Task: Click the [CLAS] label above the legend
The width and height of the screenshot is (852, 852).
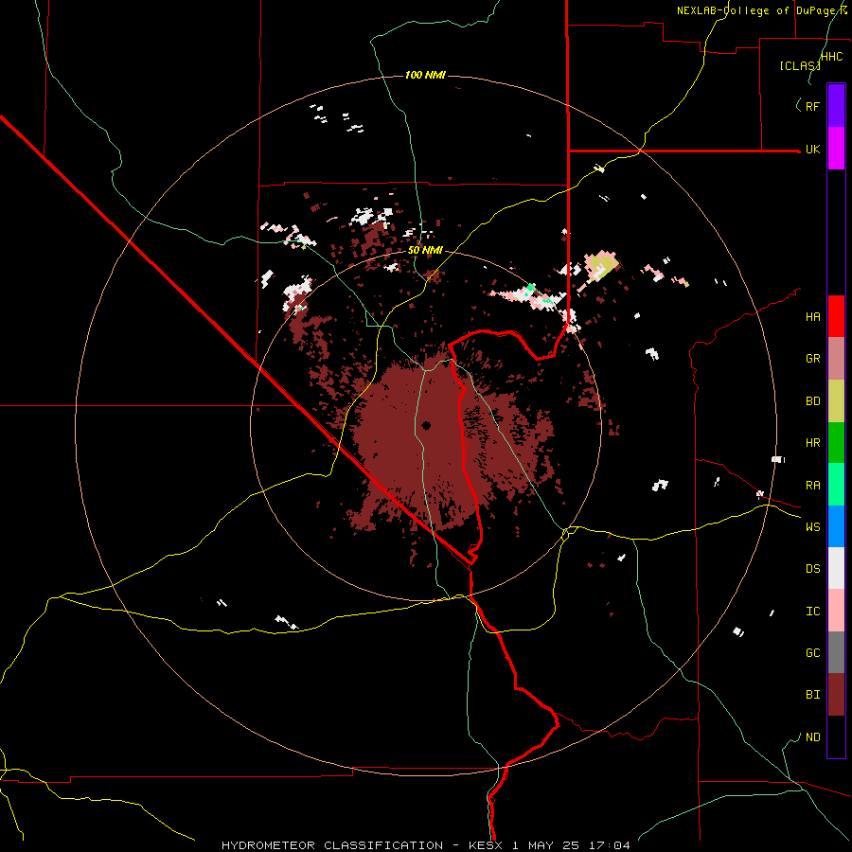Action: click(x=800, y=65)
